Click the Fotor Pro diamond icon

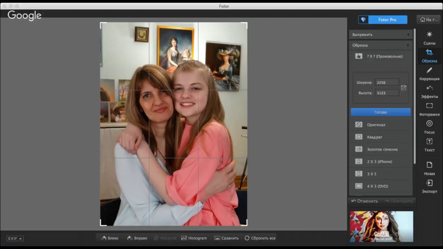pyautogui.click(x=363, y=20)
